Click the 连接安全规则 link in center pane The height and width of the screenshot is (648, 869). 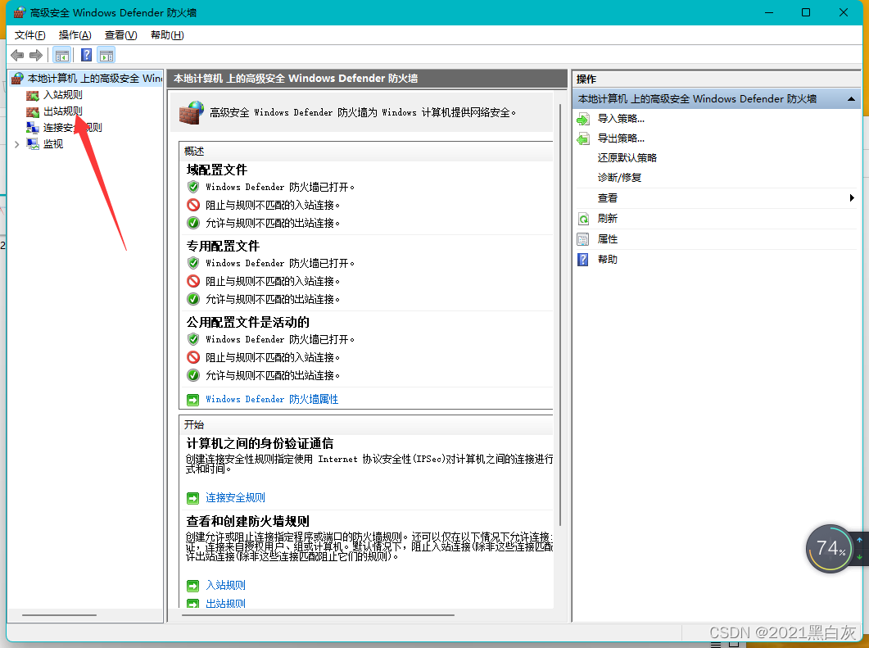(235, 498)
